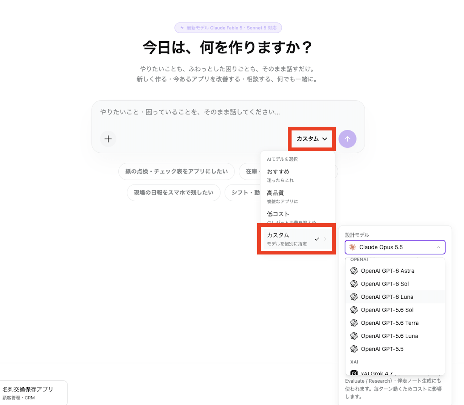Click the OpenAI logo beside GPT-6 Luna
464x405 pixels.
354,297
